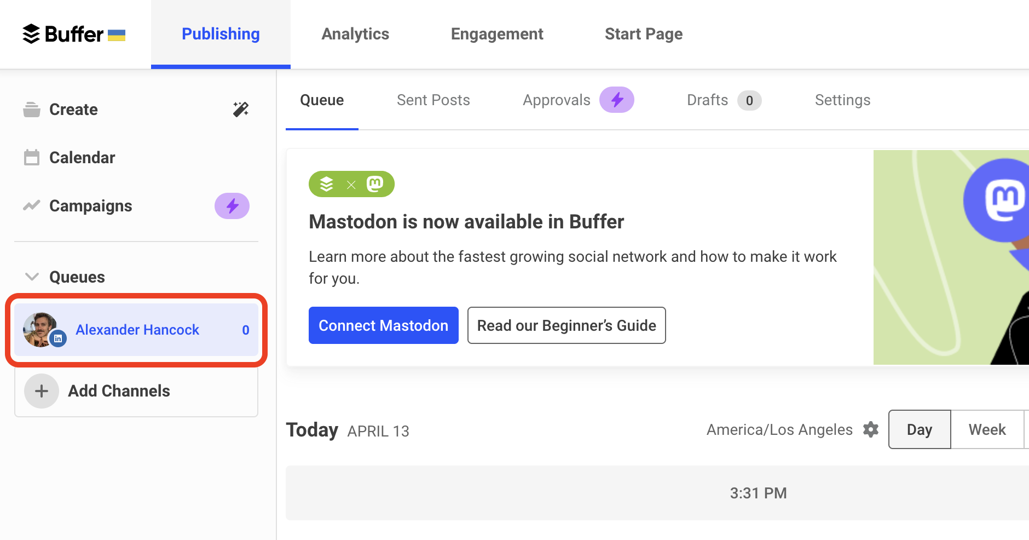The image size is (1029, 540).
Task: Open the Publishing tab
Action: [221, 34]
